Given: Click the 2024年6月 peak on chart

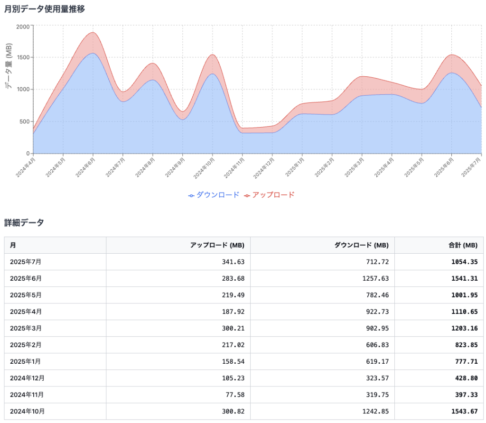Looking at the screenshot, I should click(x=93, y=33).
